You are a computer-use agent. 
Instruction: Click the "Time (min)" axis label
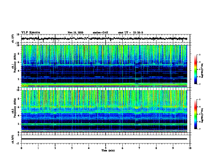[108, 151]
